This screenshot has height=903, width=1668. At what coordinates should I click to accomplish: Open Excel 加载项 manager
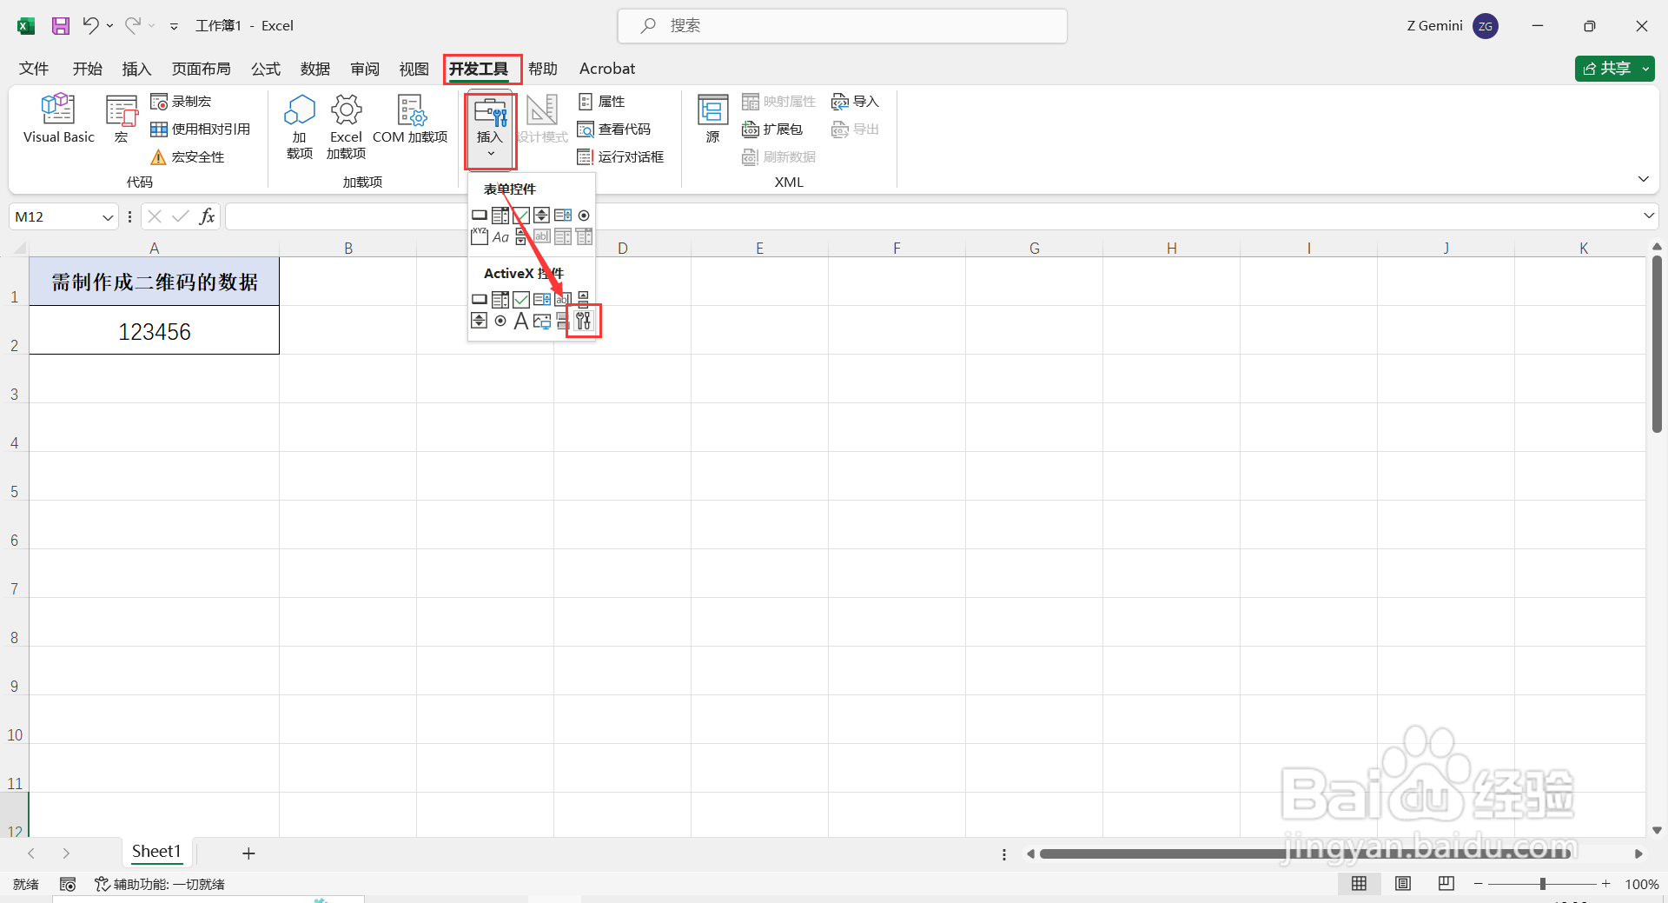tap(346, 126)
